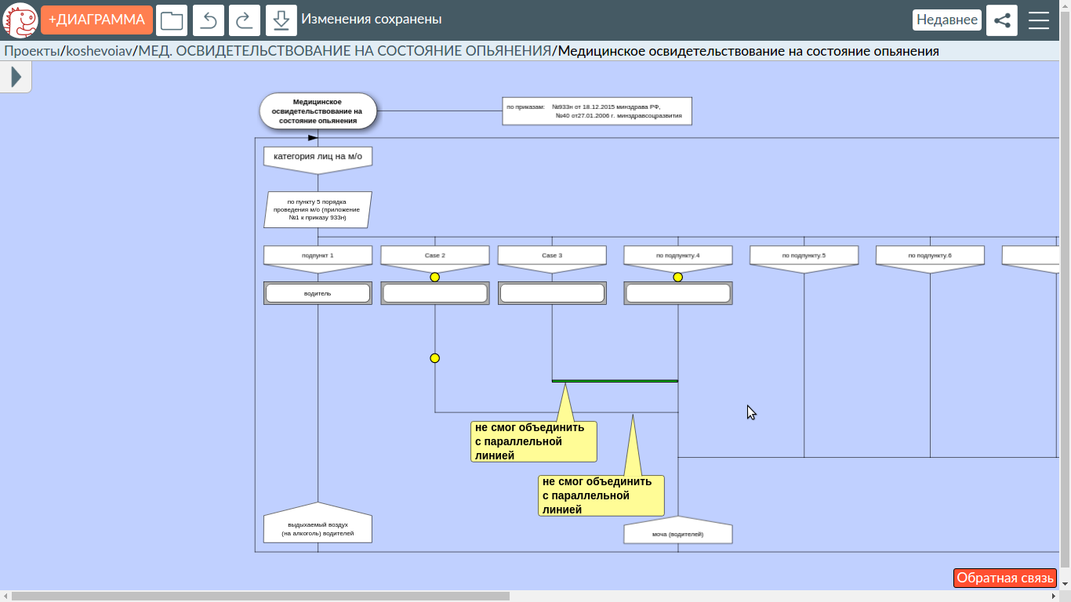Open the share diagram icon
Screen dimensions: 1071x602
(1001, 20)
